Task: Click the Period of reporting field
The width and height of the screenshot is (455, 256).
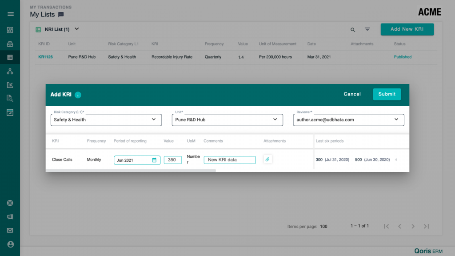Action: (x=137, y=160)
